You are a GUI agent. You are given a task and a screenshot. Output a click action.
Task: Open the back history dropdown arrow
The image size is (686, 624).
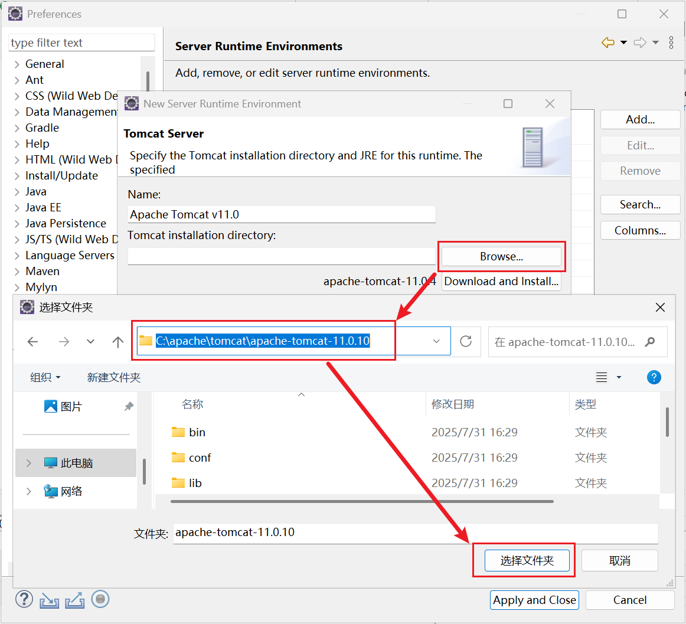click(x=623, y=43)
